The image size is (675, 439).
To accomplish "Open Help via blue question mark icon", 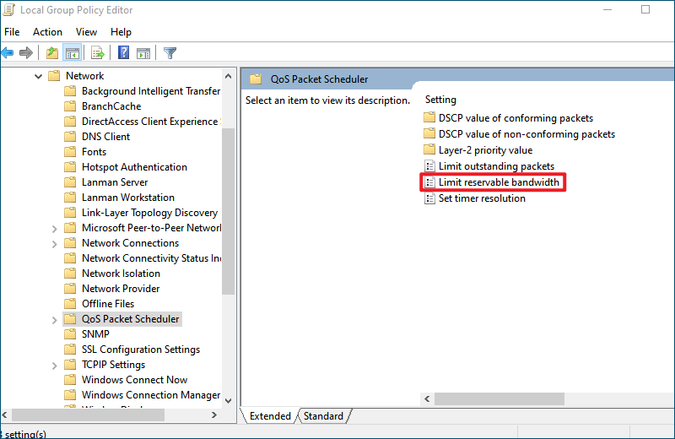I will 123,52.
